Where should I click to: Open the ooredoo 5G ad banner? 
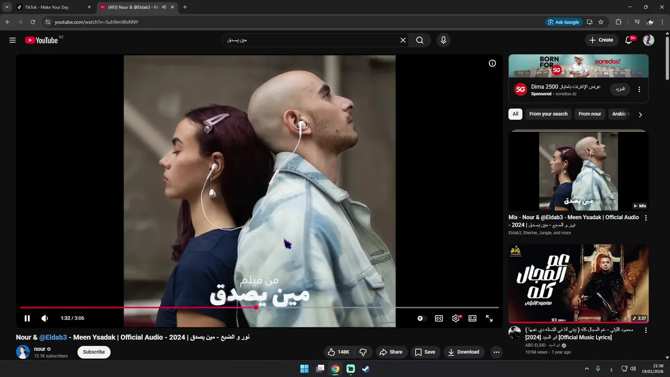[x=578, y=66]
